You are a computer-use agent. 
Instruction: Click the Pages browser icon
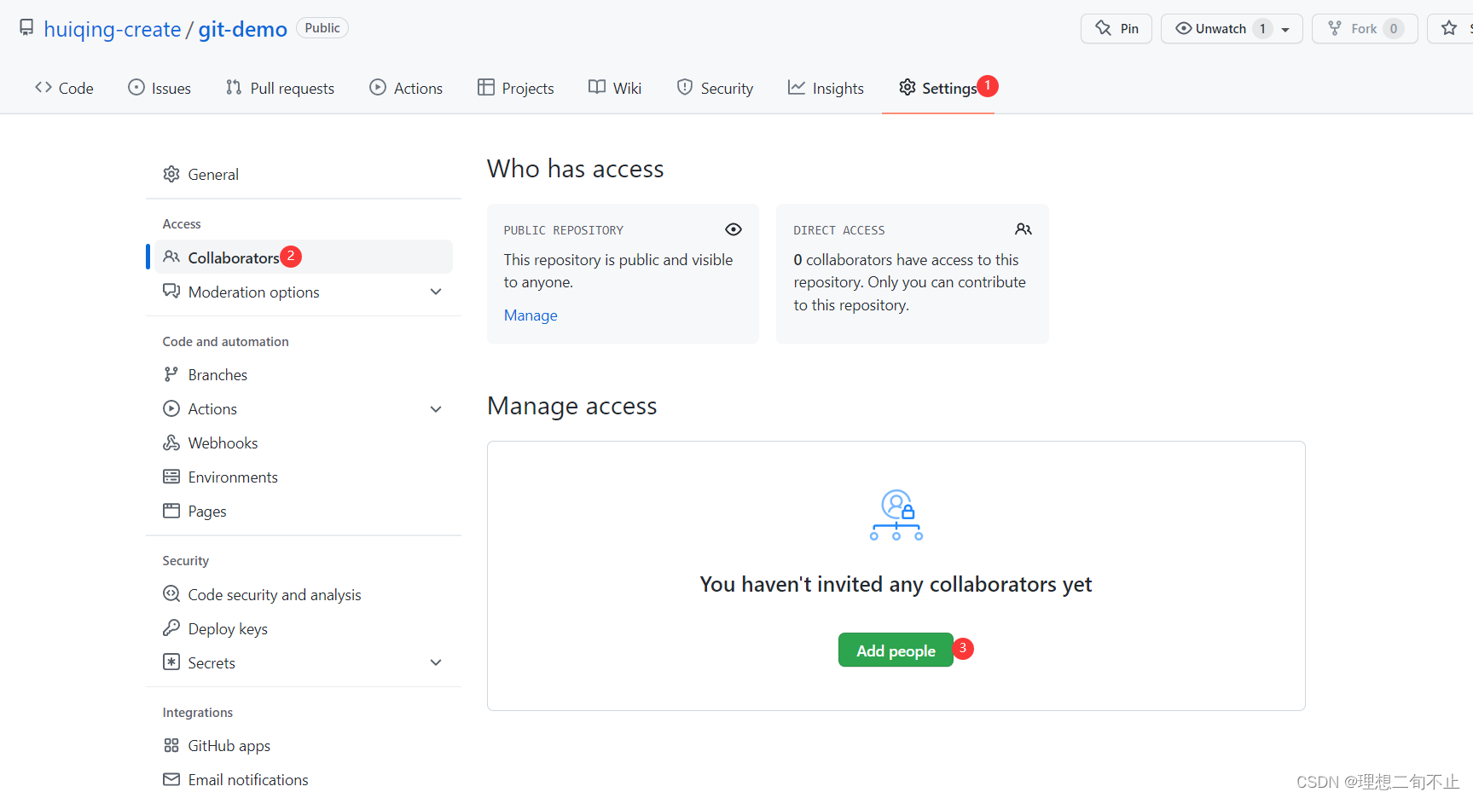[171, 511]
